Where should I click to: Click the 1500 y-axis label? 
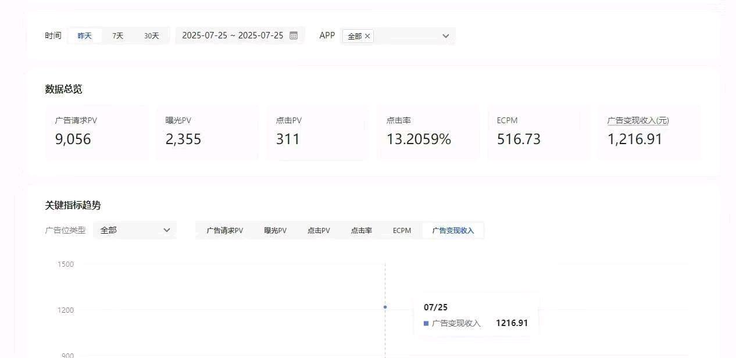click(x=66, y=264)
